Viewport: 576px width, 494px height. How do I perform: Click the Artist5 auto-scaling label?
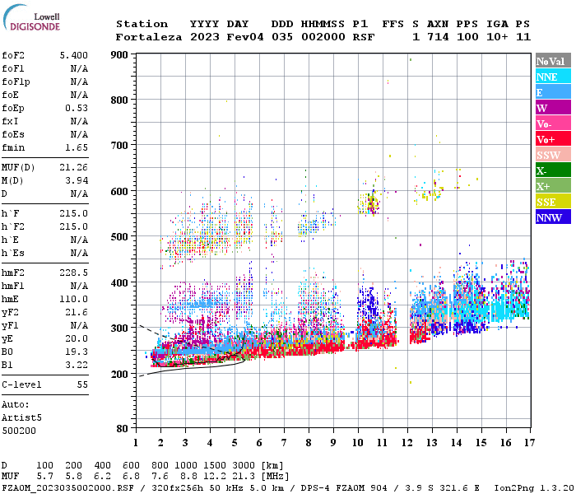click(21, 418)
